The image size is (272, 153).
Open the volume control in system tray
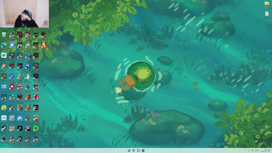coord(258,150)
